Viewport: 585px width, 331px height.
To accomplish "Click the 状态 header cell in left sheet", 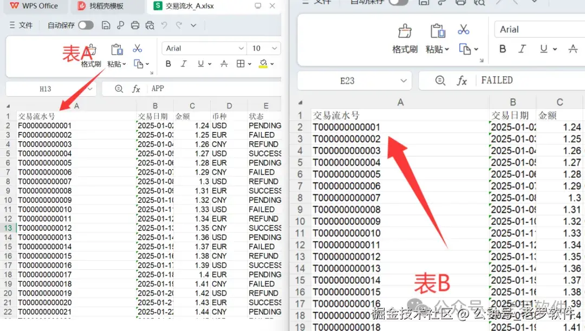I will (x=264, y=116).
